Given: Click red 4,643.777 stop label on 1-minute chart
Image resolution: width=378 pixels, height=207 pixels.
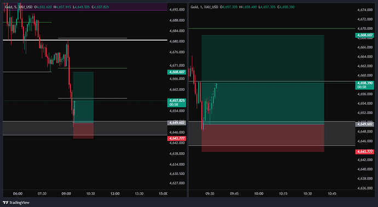Looking at the screenshot, I should coord(365,152).
